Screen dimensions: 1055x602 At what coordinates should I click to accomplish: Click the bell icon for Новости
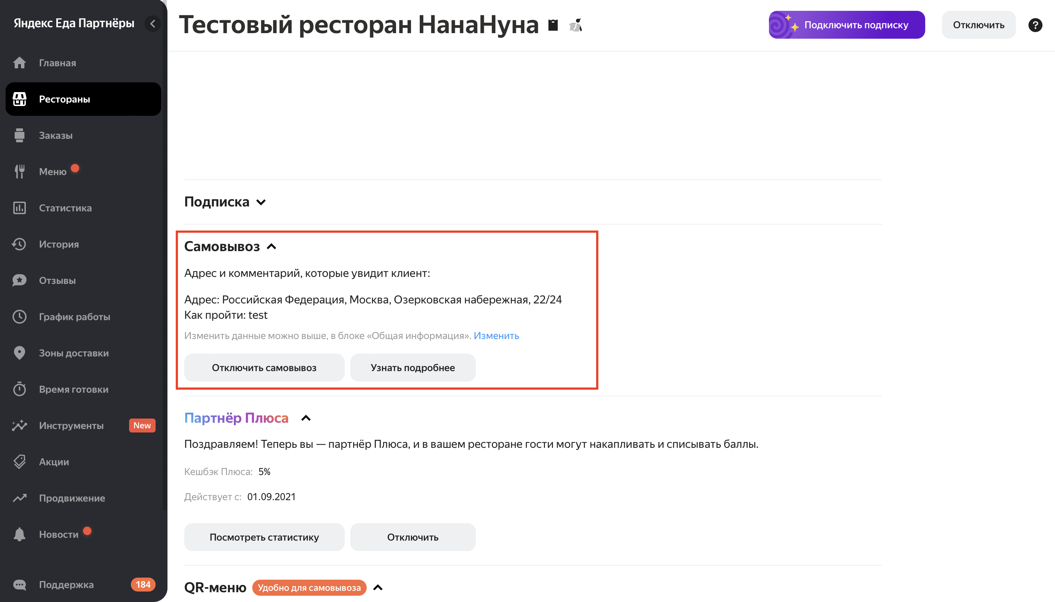click(x=20, y=534)
